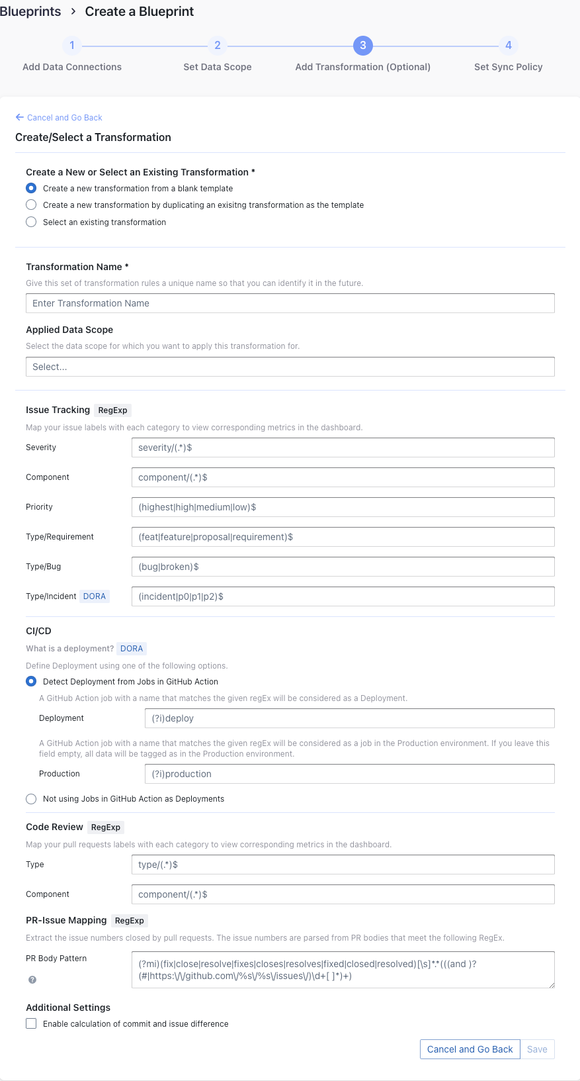Click the RegExp tag beside Issue Tracking

[x=112, y=410]
